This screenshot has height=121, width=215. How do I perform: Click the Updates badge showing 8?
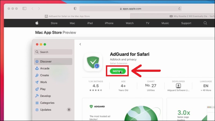pyautogui.click(x=69, y=110)
